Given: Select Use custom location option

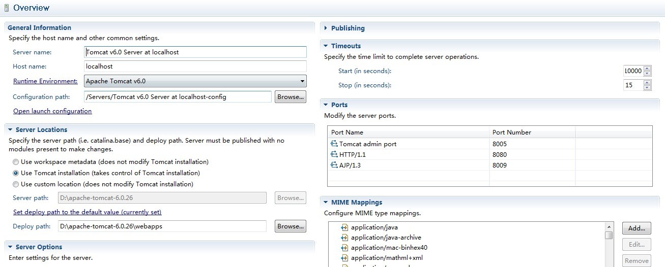Looking at the screenshot, I should 16,184.
